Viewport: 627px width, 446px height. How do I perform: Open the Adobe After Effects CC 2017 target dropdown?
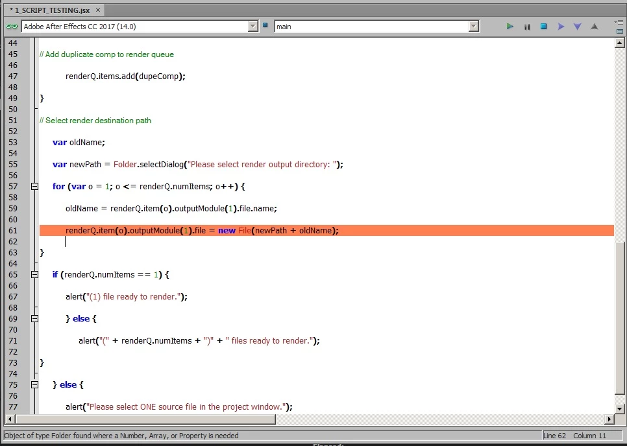coord(140,27)
